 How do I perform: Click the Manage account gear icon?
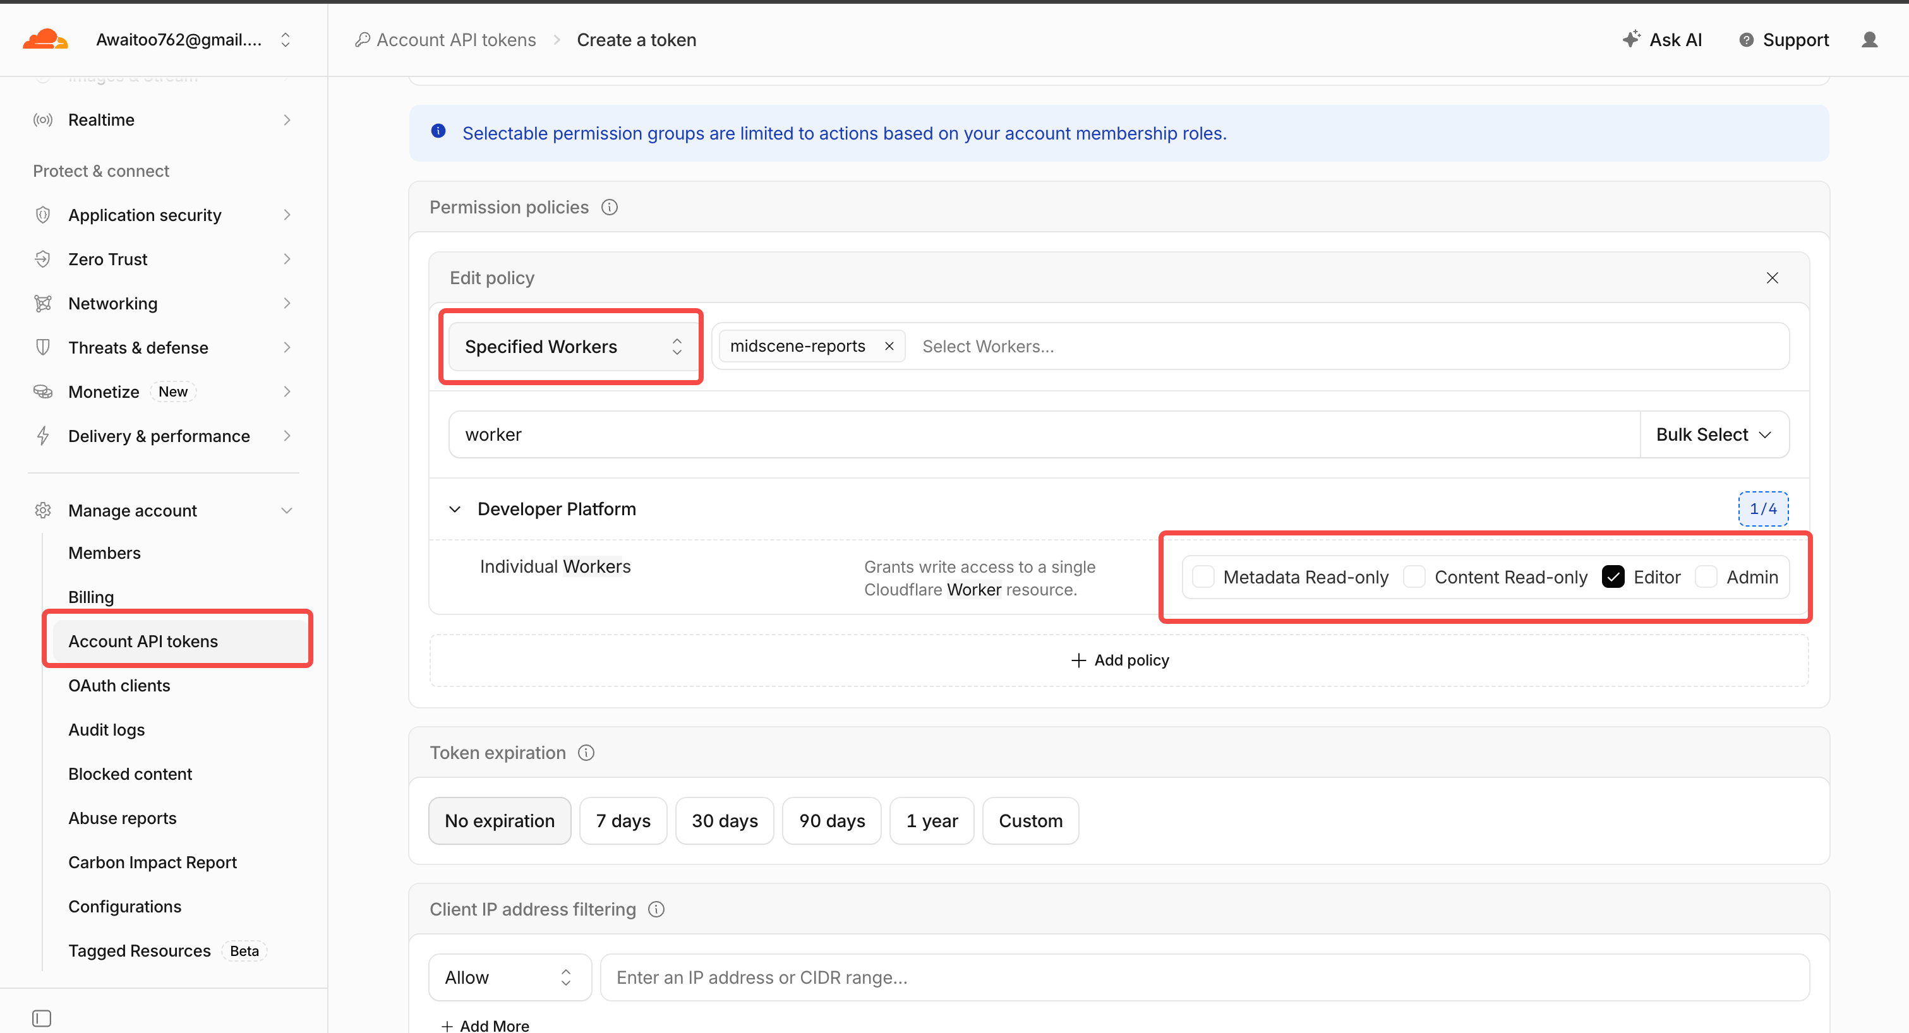tap(43, 510)
